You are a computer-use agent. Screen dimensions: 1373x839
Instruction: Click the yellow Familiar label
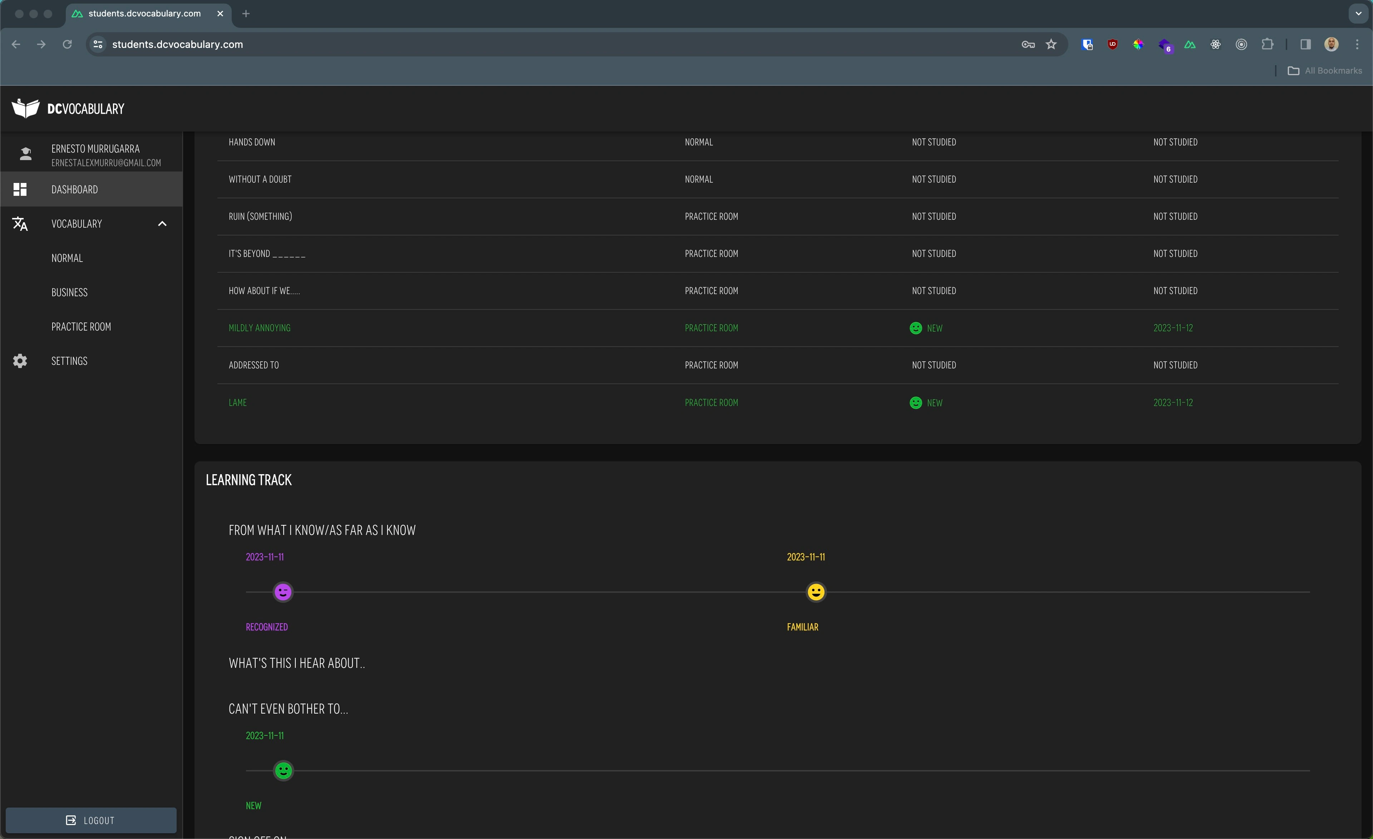tap(802, 627)
